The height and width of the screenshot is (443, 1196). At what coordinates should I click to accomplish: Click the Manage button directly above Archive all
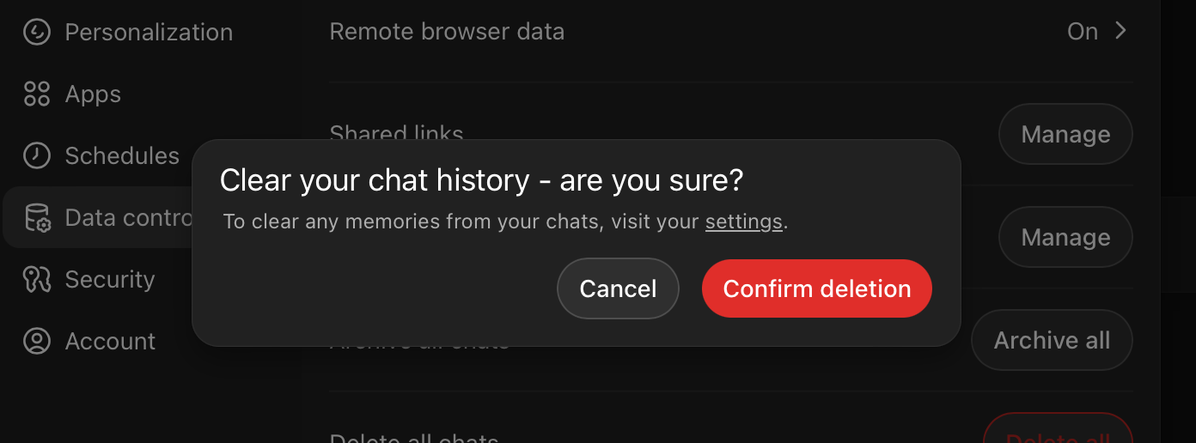pyautogui.click(x=1065, y=238)
